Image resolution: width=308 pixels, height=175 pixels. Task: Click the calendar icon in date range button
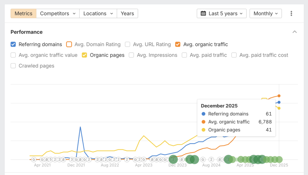[x=203, y=13]
